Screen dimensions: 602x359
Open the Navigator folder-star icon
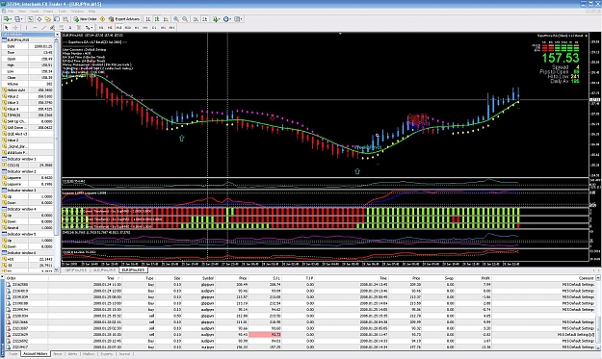click(47, 19)
